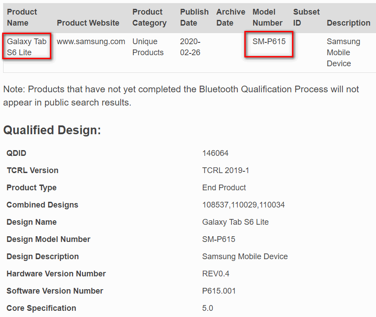Select the value "TCRL 2019-1"

[226, 170]
